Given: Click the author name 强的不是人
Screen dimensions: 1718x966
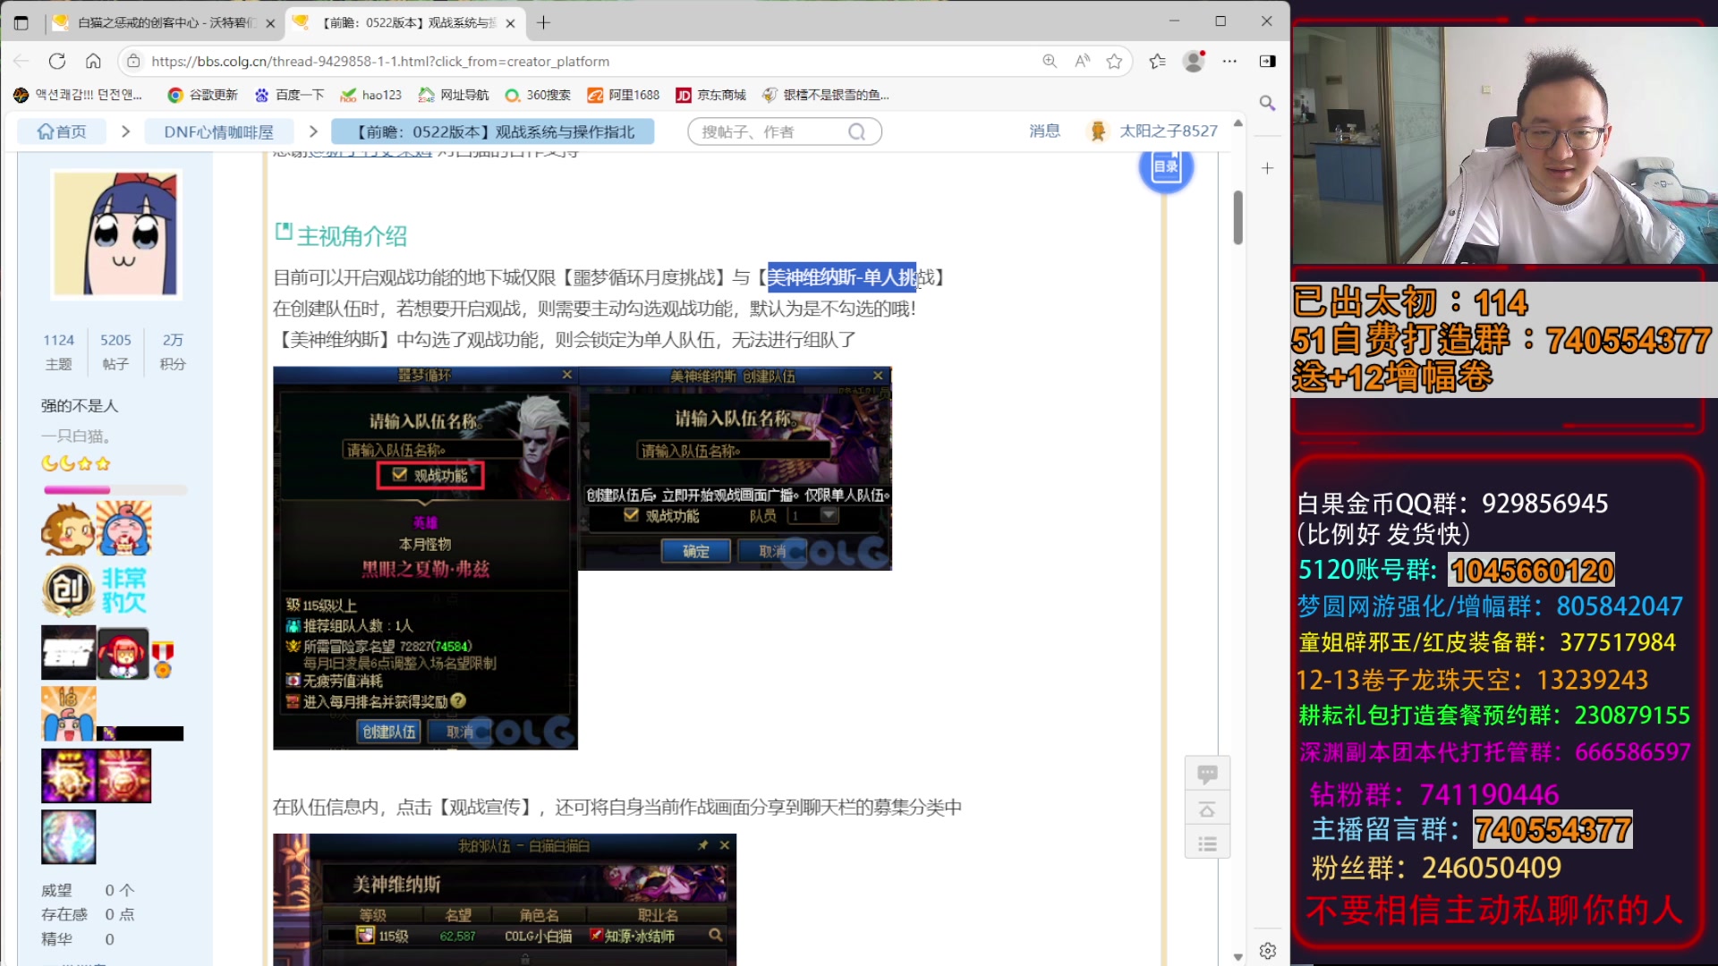Looking at the screenshot, I should (x=80, y=406).
